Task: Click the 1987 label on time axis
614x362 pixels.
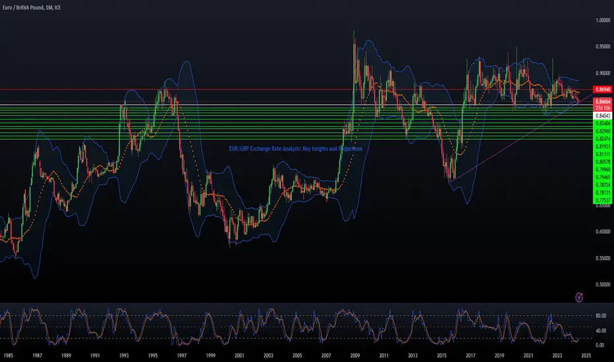Action: [x=37, y=355]
